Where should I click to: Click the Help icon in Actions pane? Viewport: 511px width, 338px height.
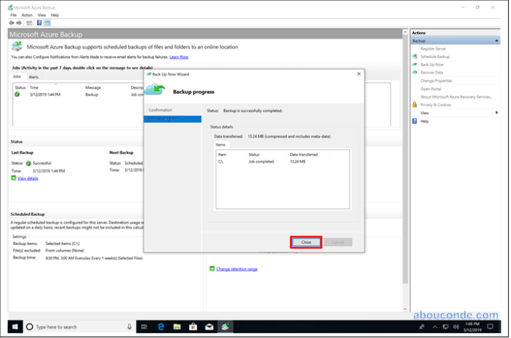[414, 121]
